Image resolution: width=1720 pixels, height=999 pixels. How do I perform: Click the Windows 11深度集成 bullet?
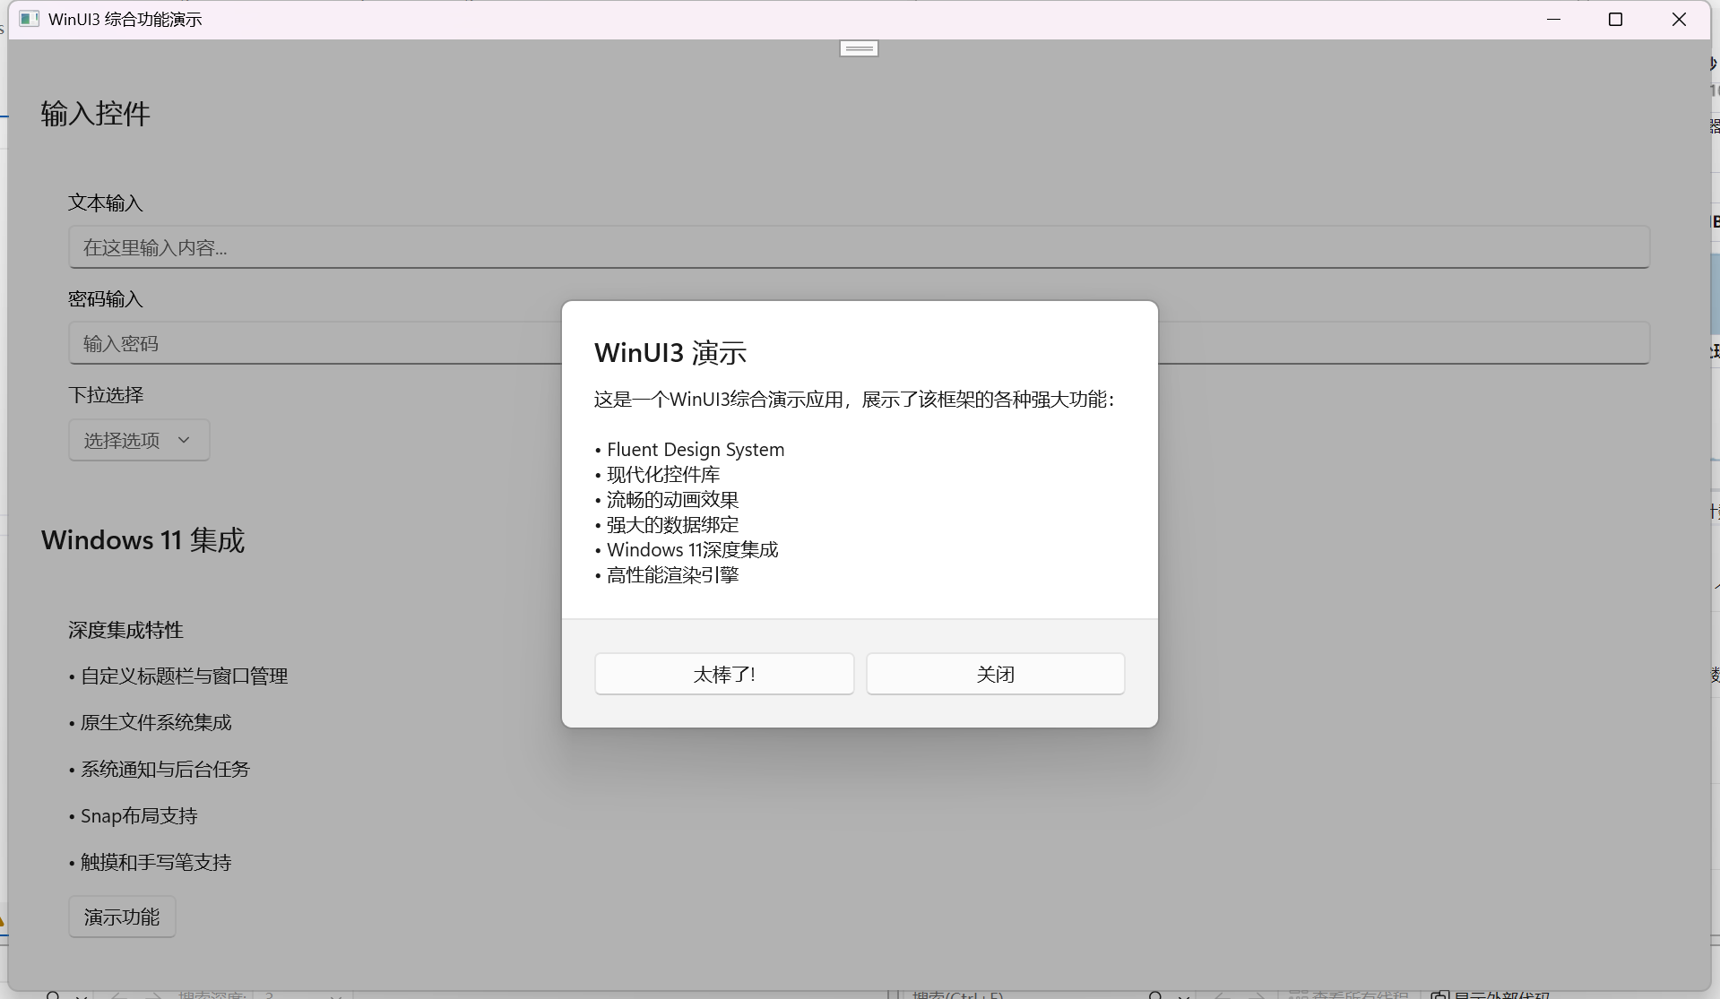coord(687,550)
